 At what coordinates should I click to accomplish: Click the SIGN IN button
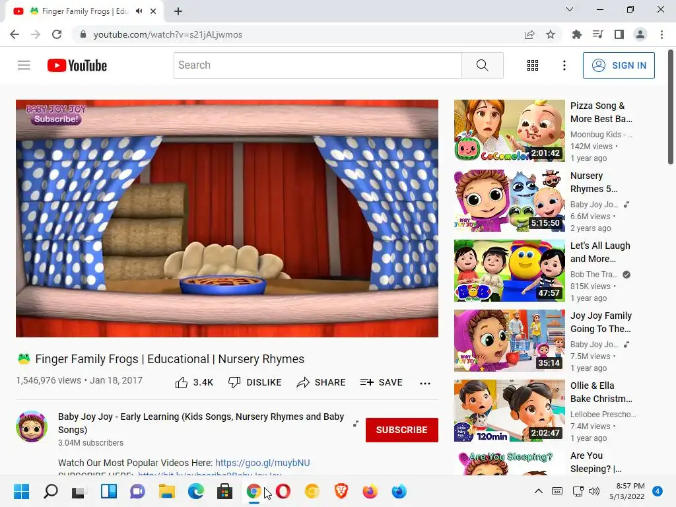(619, 65)
